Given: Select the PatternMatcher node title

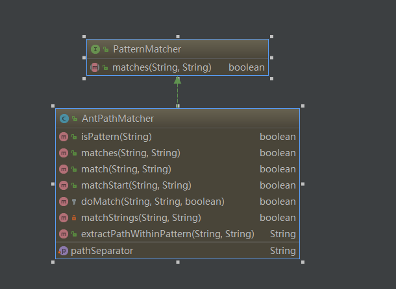Looking at the screenshot, I should coord(147,49).
